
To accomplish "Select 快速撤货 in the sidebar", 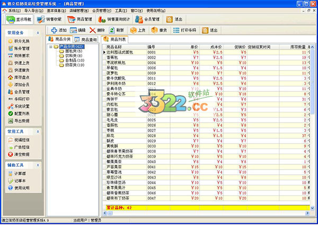I will [x=19, y=70].
